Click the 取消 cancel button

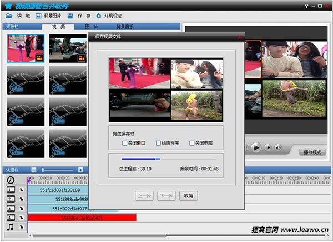(x=189, y=196)
